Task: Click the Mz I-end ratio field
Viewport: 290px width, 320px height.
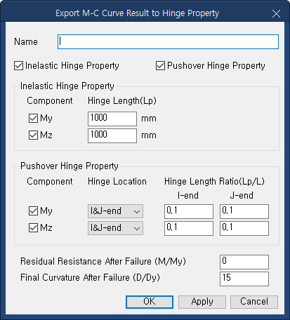Action: tap(189, 228)
